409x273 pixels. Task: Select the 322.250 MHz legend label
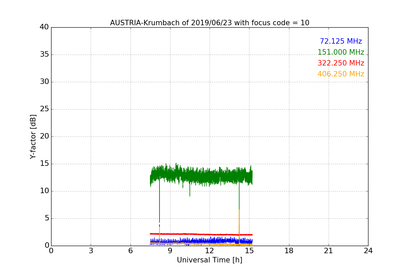click(x=341, y=63)
